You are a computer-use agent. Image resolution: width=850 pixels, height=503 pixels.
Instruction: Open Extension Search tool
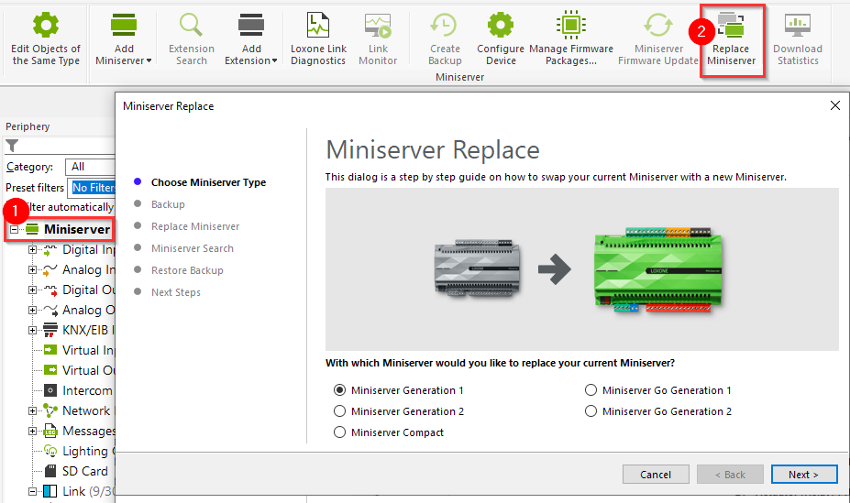[192, 39]
